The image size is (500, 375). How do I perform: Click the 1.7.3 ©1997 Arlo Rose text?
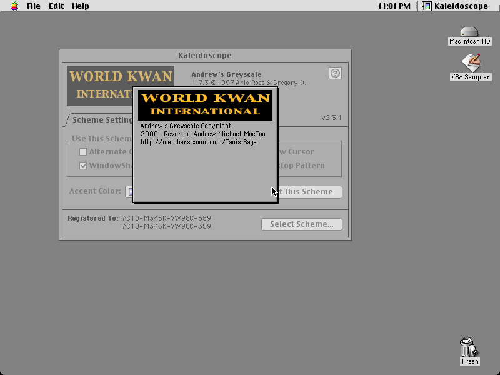point(249,83)
